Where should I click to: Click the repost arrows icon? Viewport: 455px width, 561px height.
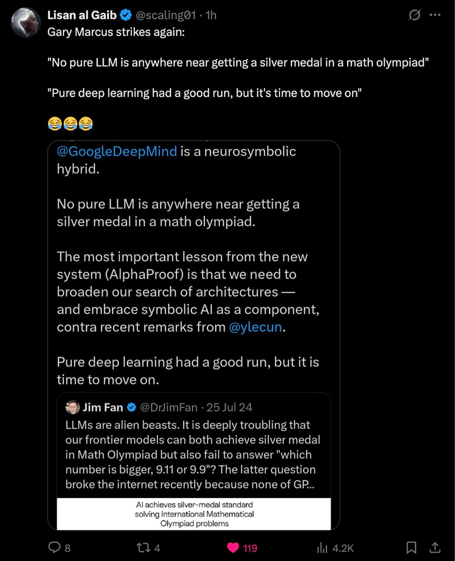[x=143, y=547]
